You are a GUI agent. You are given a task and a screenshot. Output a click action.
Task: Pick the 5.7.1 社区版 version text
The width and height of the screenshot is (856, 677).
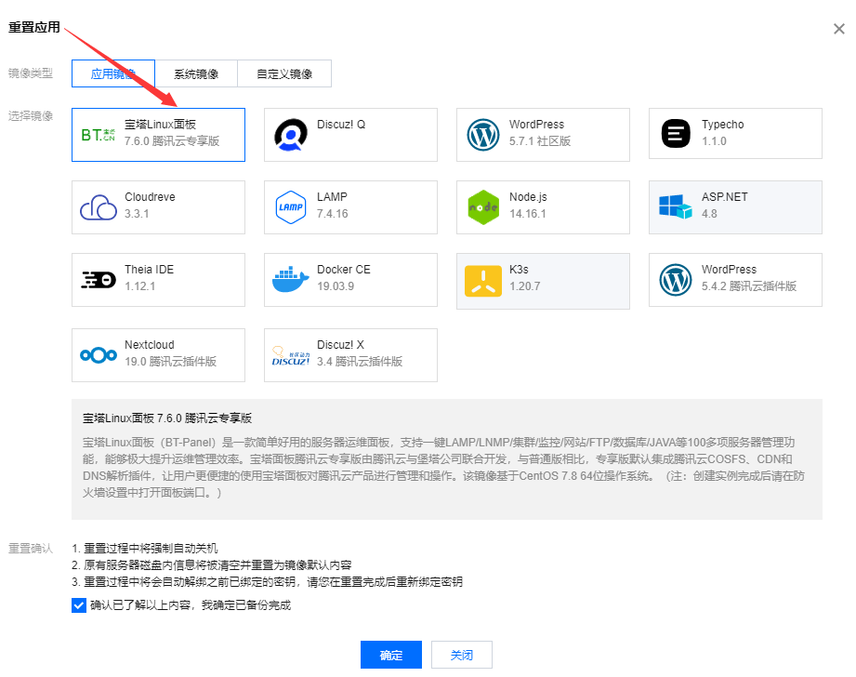[x=540, y=141]
